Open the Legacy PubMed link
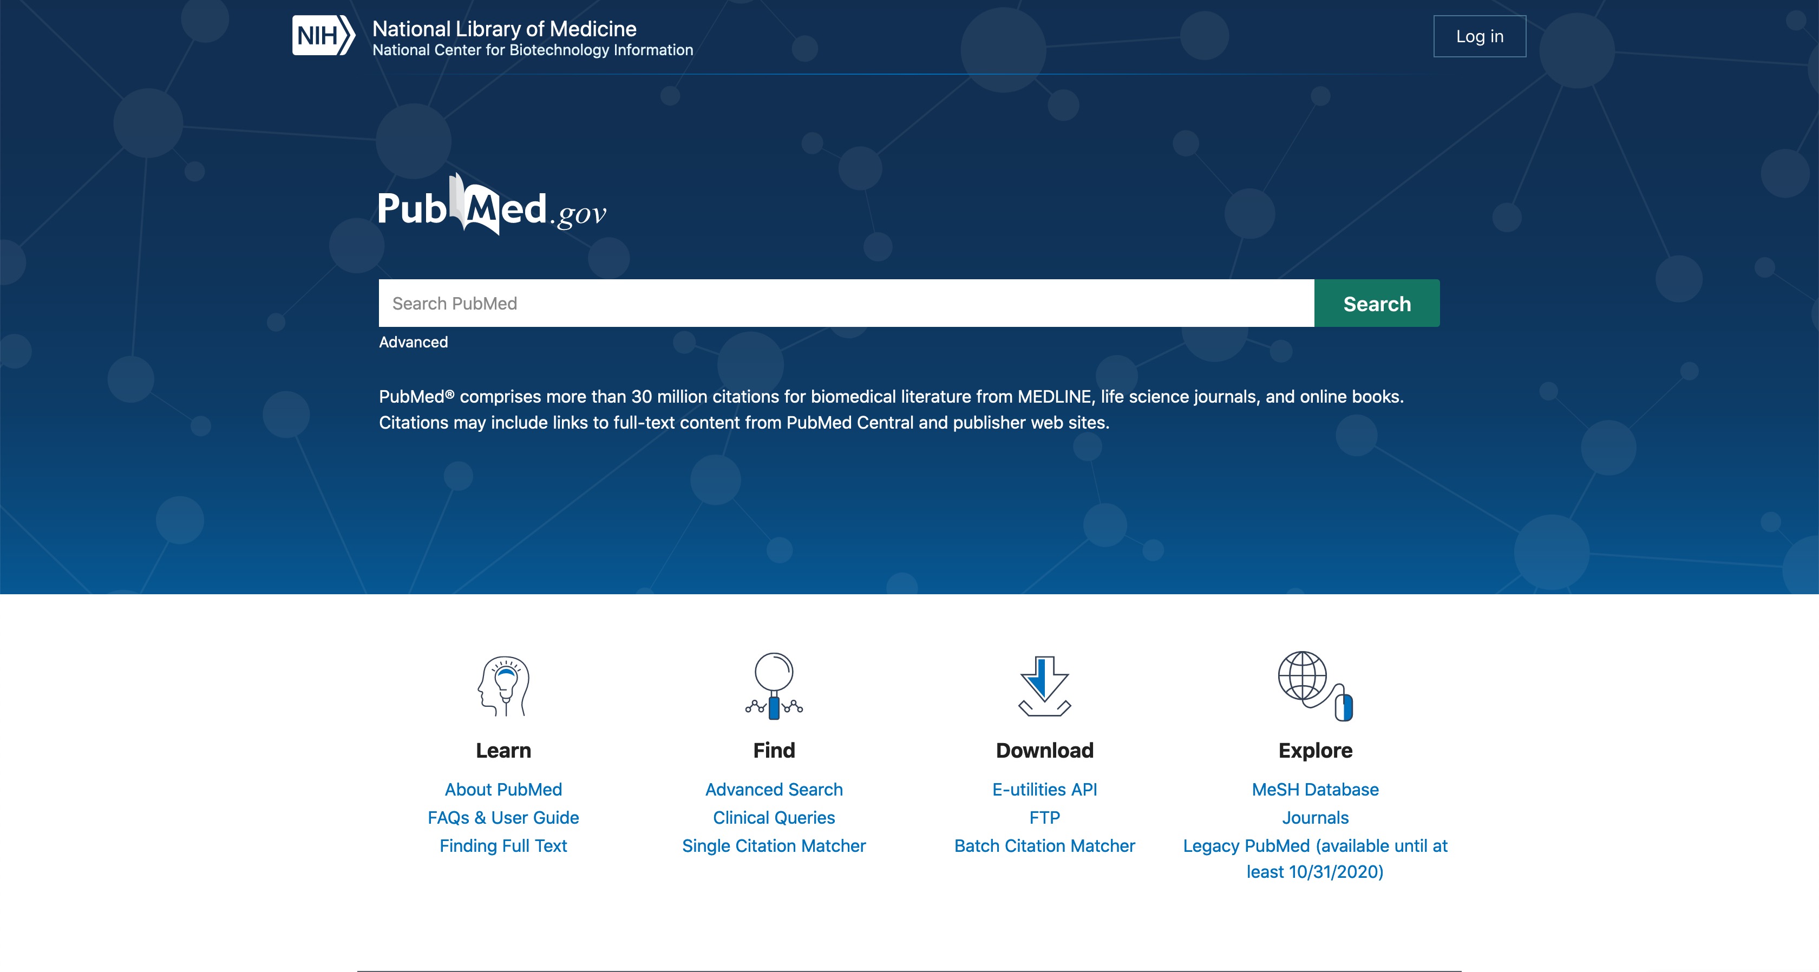 click(1316, 858)
